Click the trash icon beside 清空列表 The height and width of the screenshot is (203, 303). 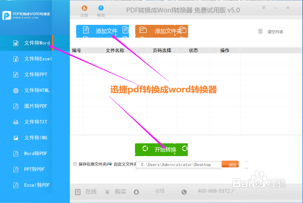click(x=260, y=31)
